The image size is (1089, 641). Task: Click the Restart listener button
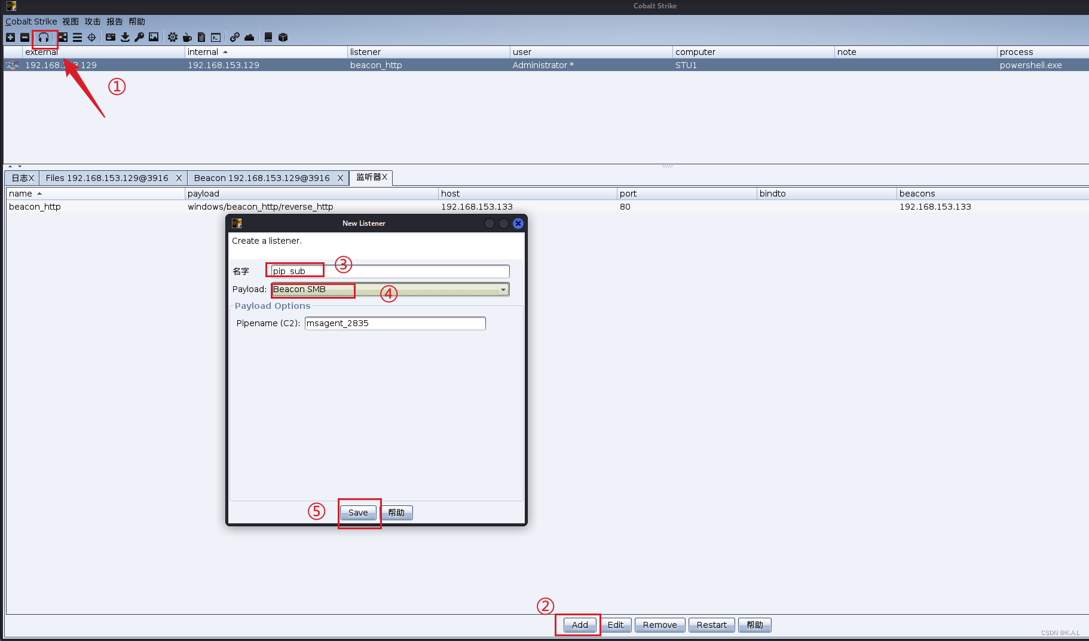[711, 624]
